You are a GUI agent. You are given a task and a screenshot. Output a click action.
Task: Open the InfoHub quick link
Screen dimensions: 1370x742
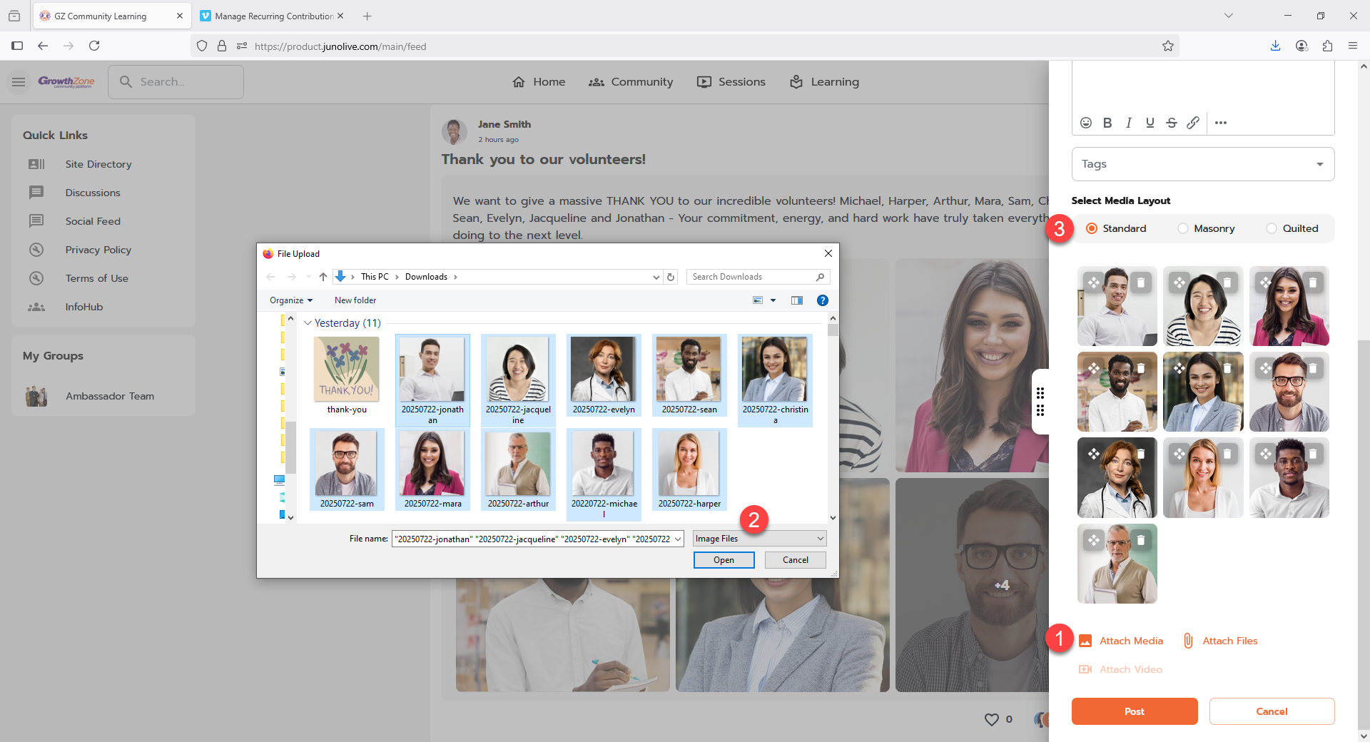click(x=84, y=307)
